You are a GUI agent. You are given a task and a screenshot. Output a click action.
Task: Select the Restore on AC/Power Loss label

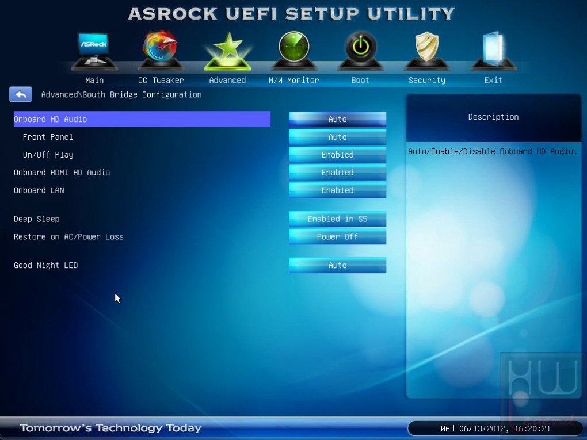coord(68,236)
